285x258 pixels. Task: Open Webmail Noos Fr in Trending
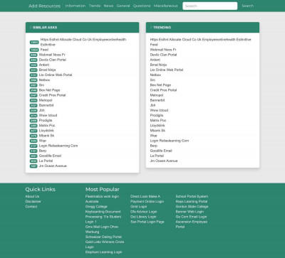point(163,50)
